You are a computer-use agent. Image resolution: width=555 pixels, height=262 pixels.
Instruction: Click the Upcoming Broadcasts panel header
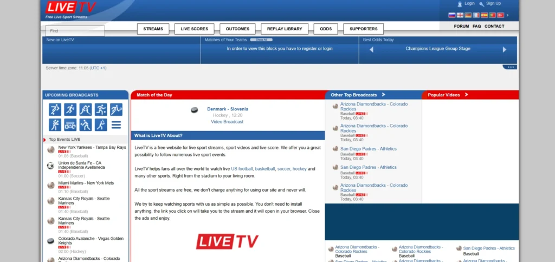(x=85, y=95)
